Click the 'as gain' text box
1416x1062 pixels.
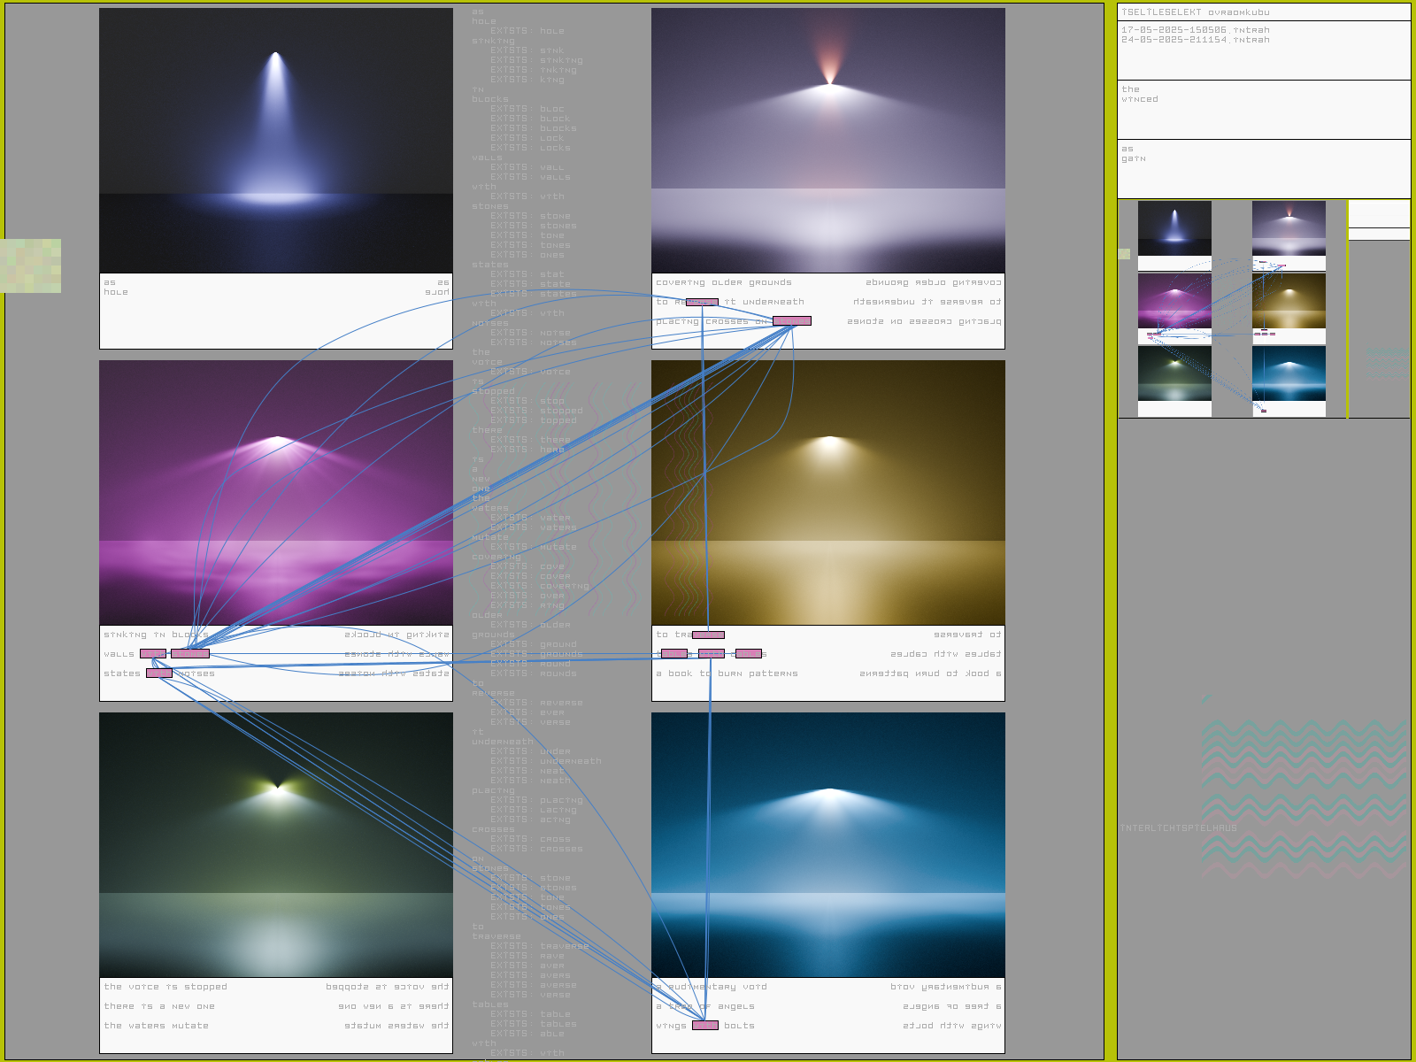click(x=1263, y=168)
